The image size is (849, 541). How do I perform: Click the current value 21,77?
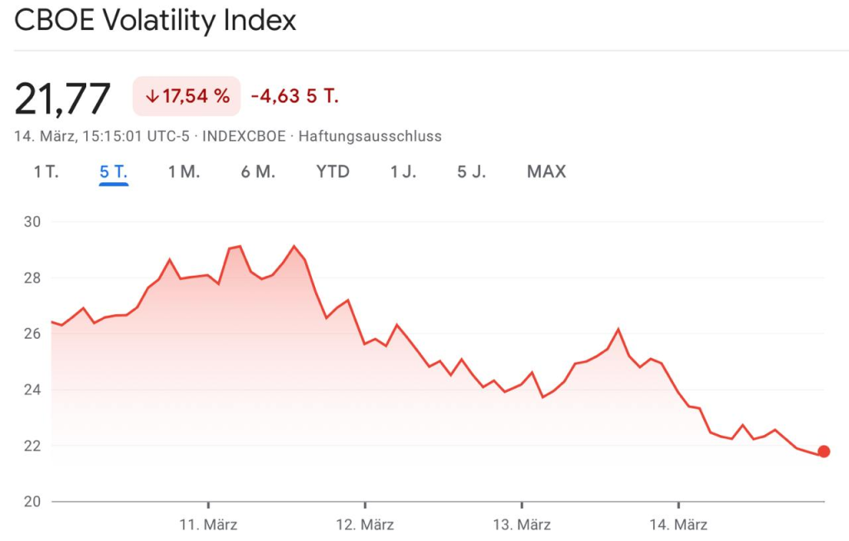point(63,99)
